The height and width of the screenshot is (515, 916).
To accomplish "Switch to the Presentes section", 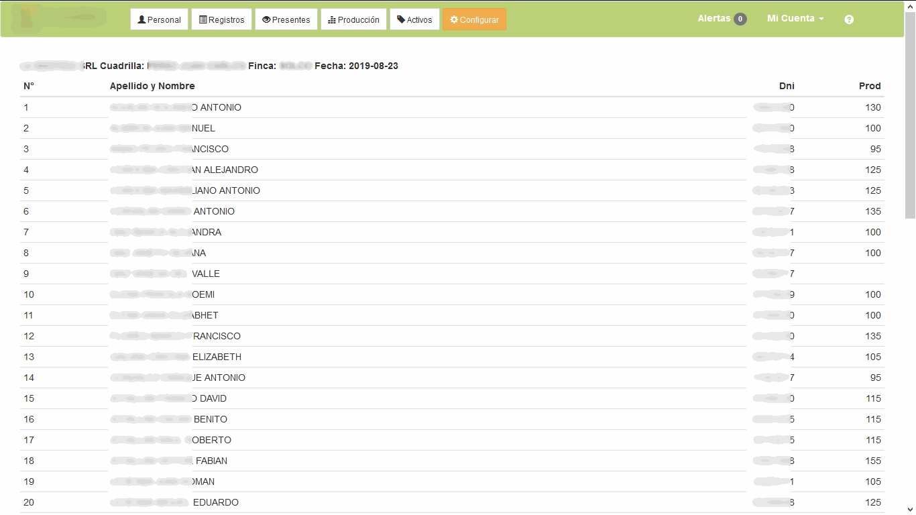I will coord(286,19).
